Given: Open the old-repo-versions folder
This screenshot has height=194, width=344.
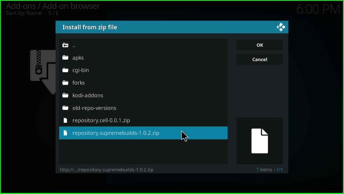Looking at the screenshot, I should (x=143, y=108).
